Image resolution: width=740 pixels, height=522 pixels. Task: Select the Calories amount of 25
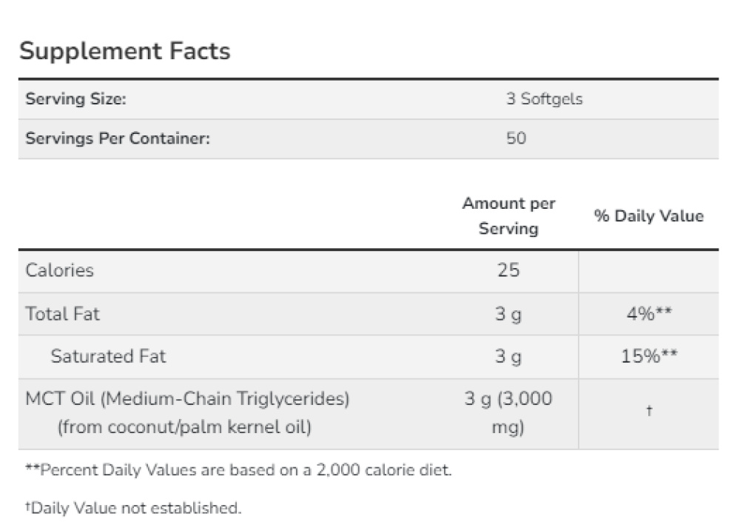click(x=508, y=270)
